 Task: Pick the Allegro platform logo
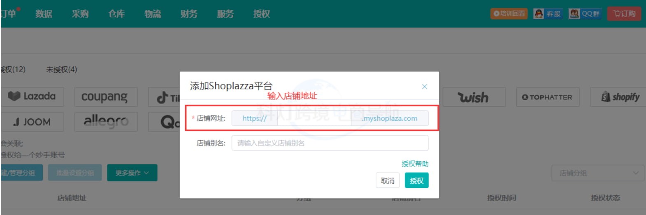tap(106, 121)
